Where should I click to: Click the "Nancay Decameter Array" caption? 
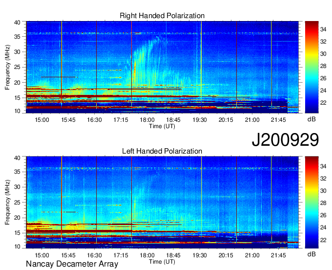(x=72, y=264)
